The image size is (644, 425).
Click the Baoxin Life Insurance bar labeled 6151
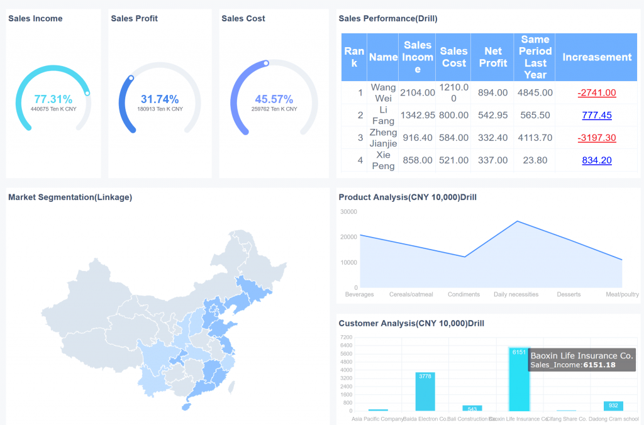[x=519, y=379]
